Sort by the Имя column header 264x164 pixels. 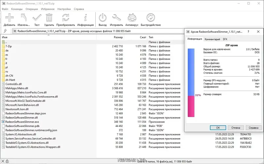[x=49, y=37]
